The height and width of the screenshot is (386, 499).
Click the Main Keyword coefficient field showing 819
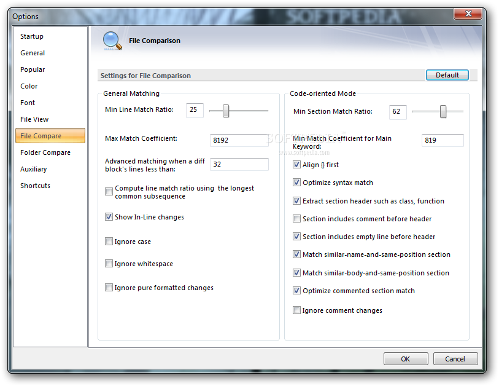(x=443, y=140)
